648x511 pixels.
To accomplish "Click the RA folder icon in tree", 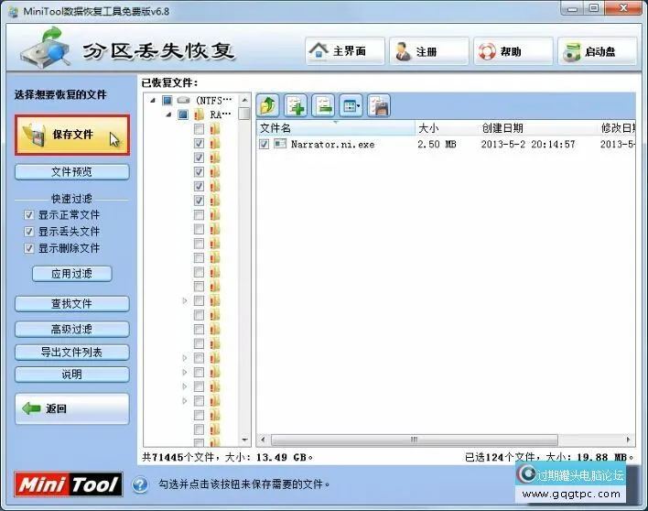I will [x=200, y=114].
